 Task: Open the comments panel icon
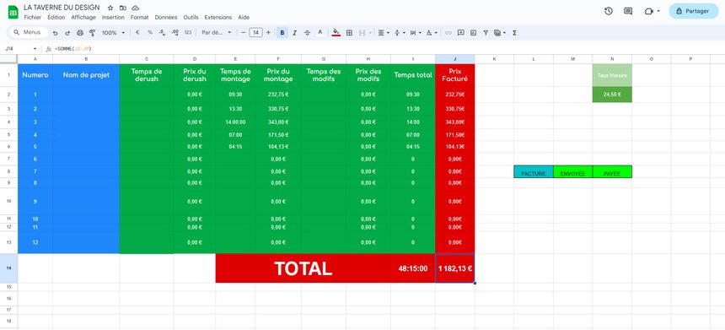tap(628, 11)
